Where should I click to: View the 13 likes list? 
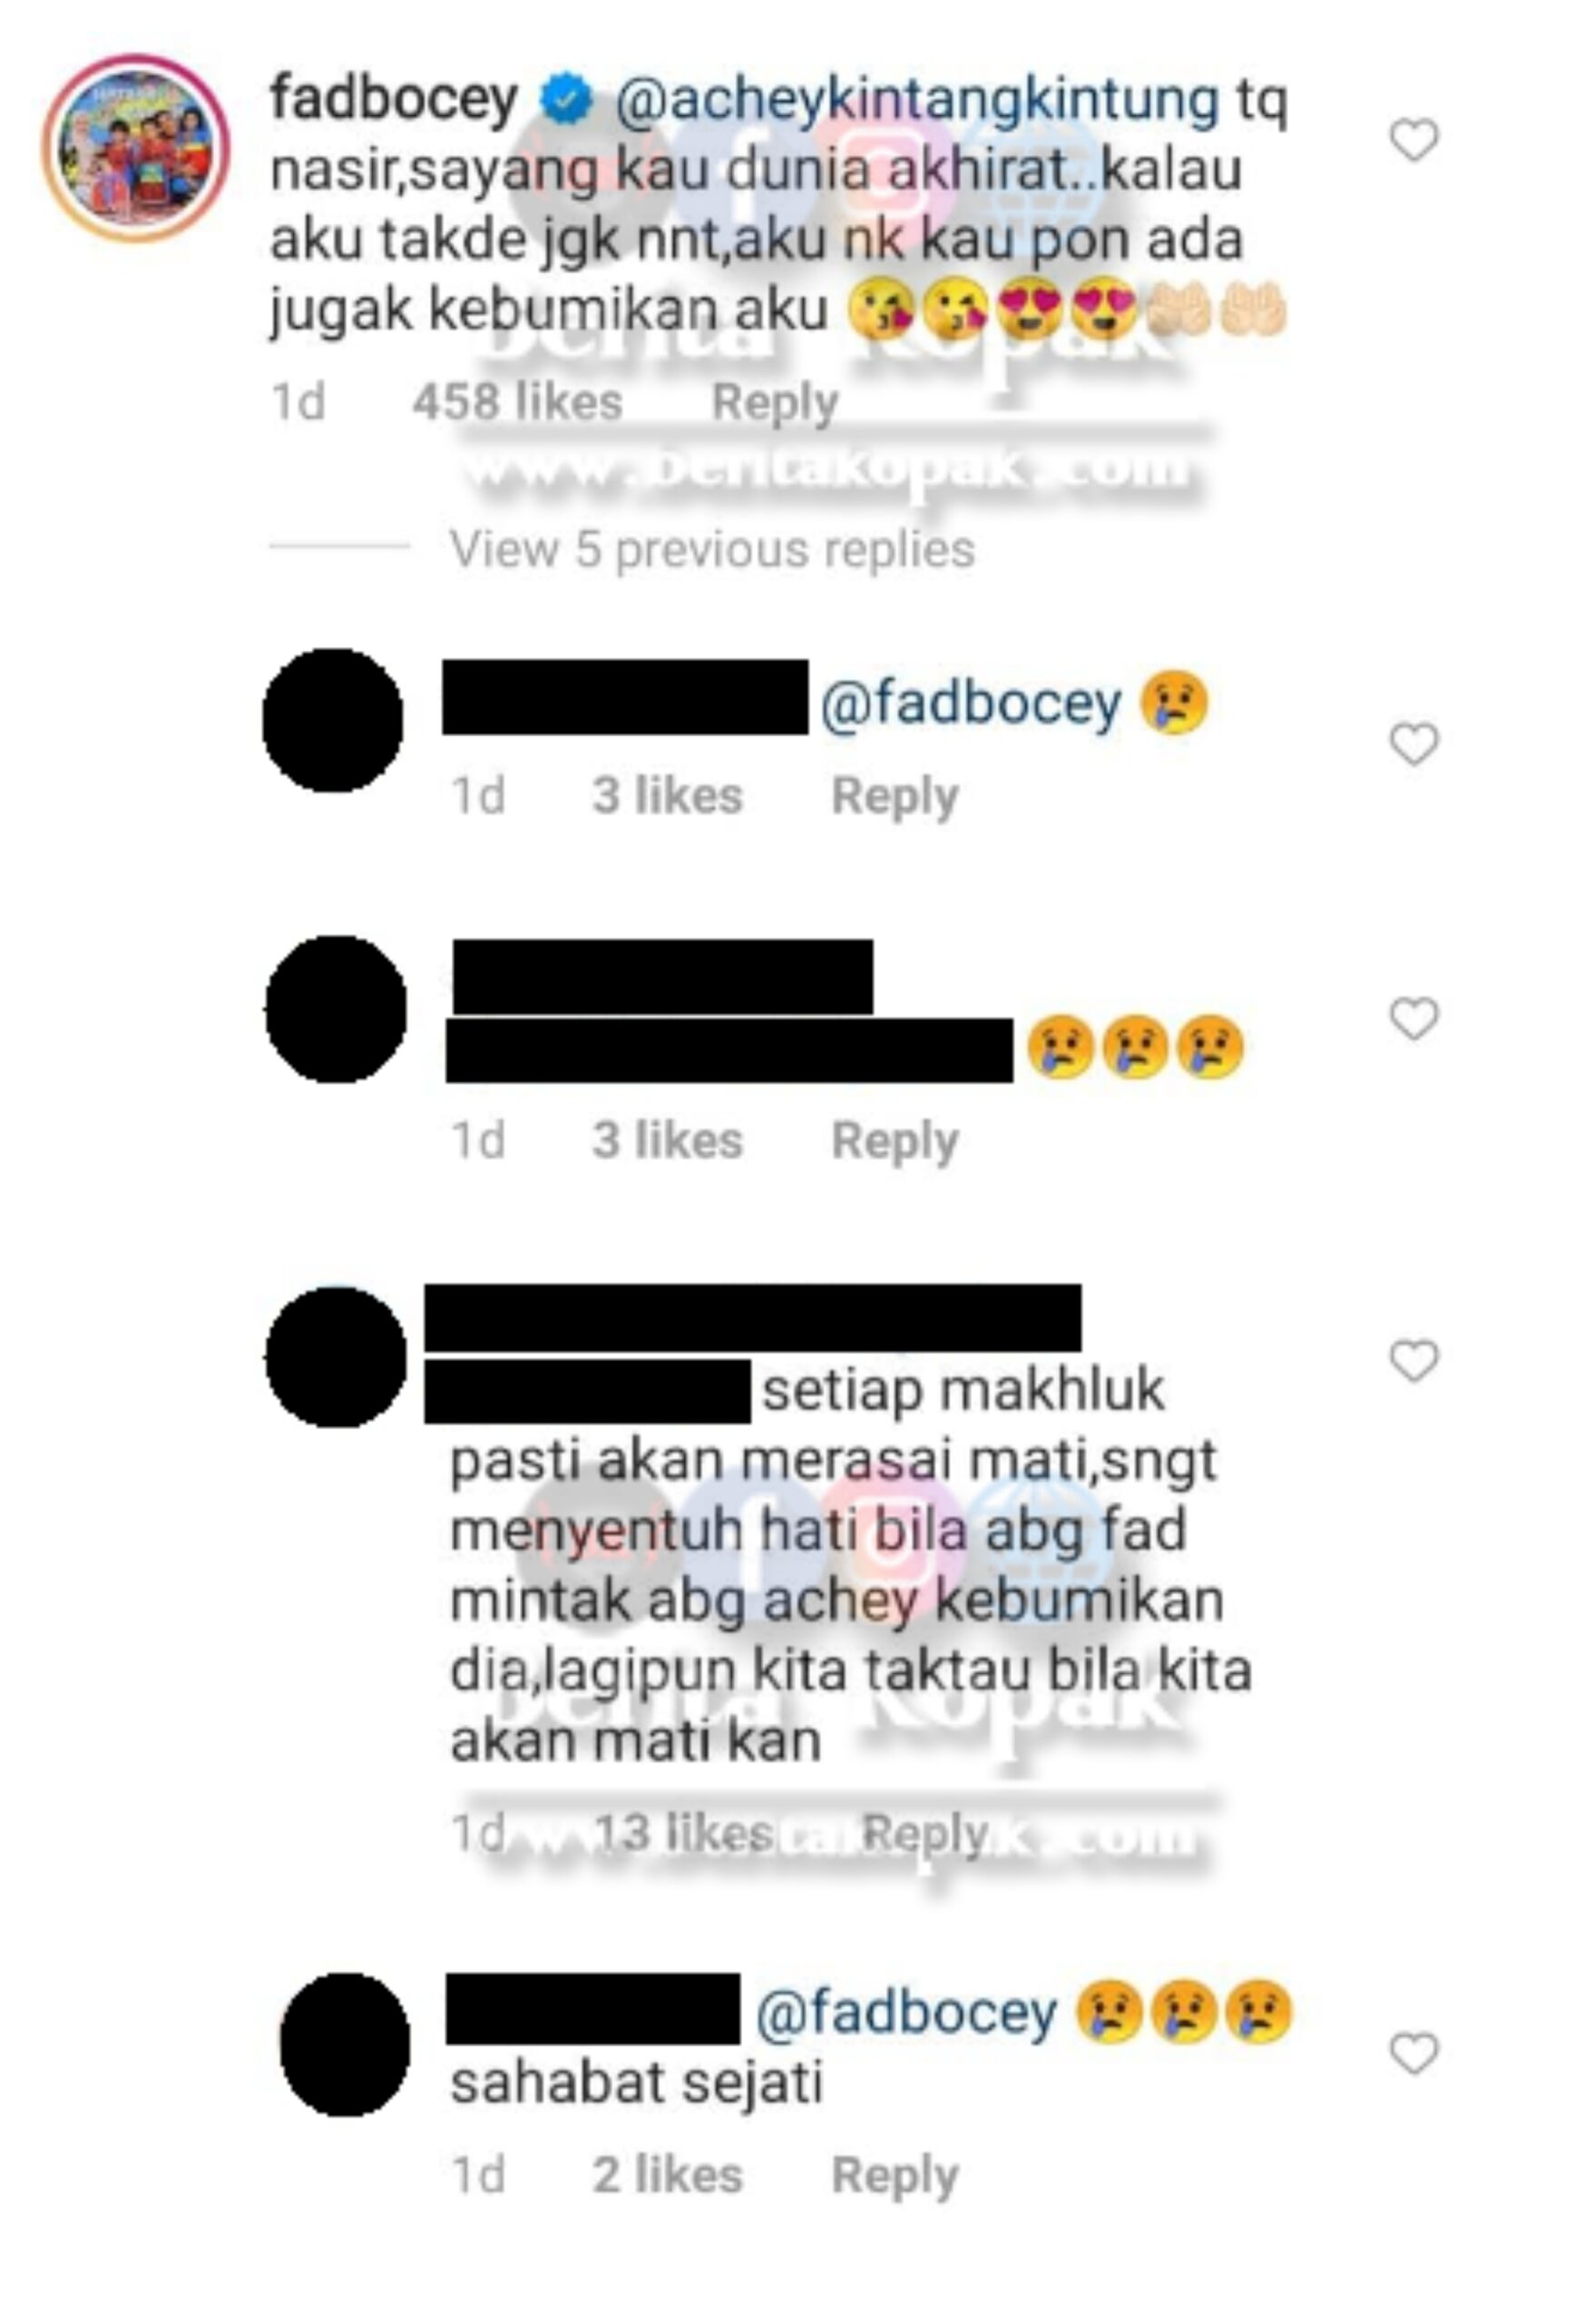682,1833
